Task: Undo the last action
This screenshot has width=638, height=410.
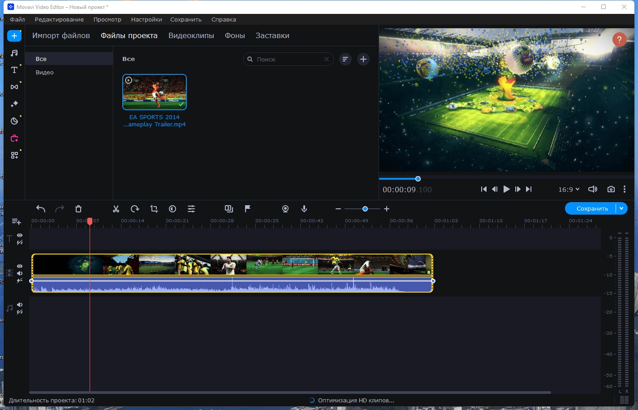Action: click(x=41, y=209)
